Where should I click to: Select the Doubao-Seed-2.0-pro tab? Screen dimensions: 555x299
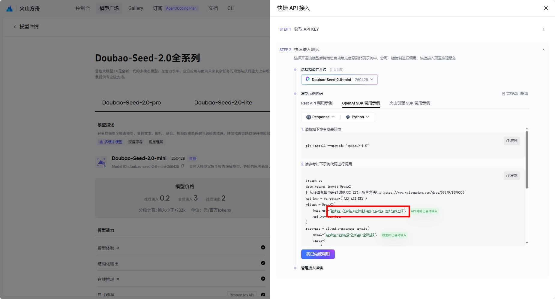tap(131, 103)
